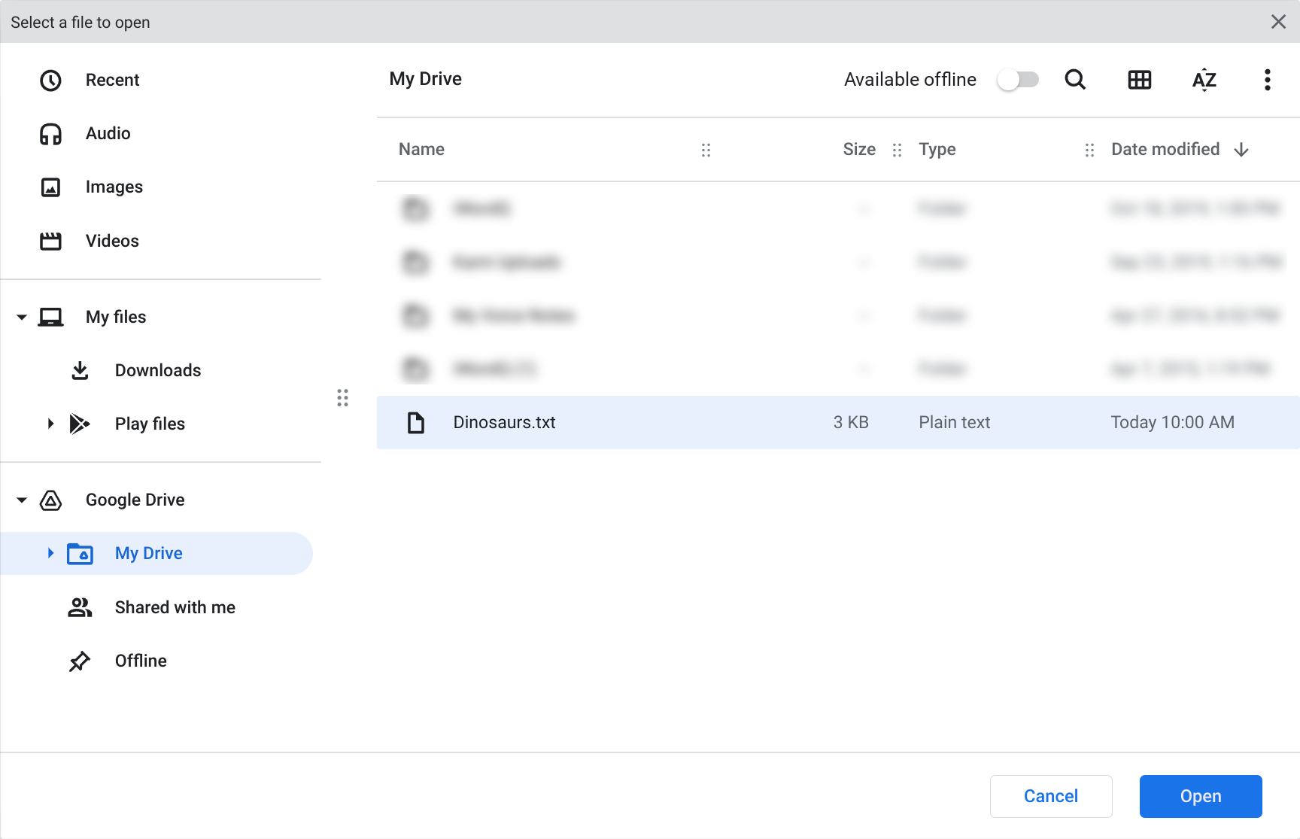Sort by the Size column header
Viewport: 1300px width, 839px height.
[x=859, y=149]
